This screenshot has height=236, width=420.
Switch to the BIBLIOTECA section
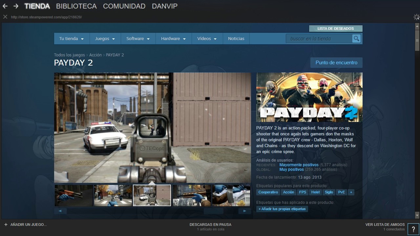tap(76, 6)
